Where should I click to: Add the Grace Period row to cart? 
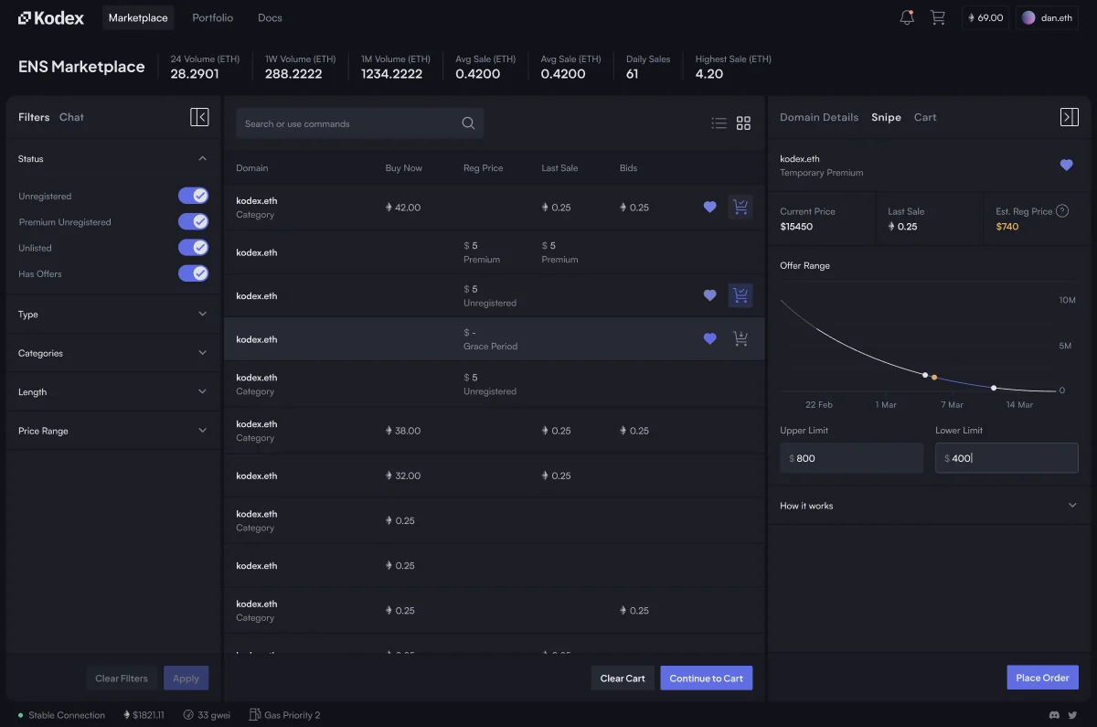[740, 338]
